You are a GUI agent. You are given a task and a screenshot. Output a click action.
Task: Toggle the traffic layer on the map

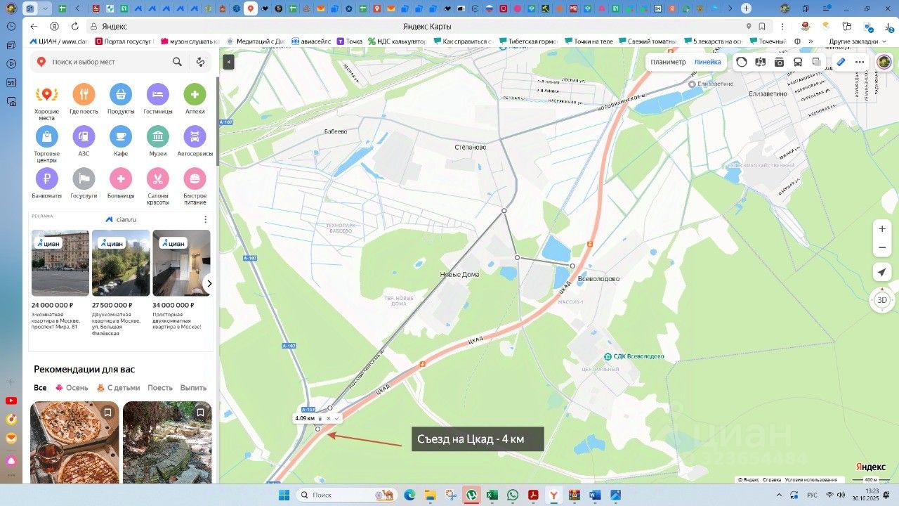coord(742,62)
